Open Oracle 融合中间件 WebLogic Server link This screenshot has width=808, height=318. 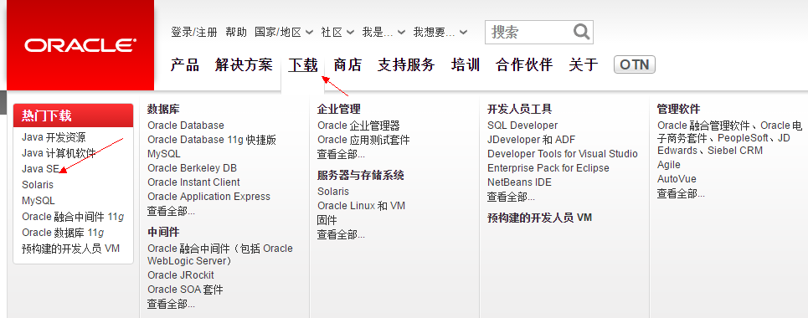(220, 254)
